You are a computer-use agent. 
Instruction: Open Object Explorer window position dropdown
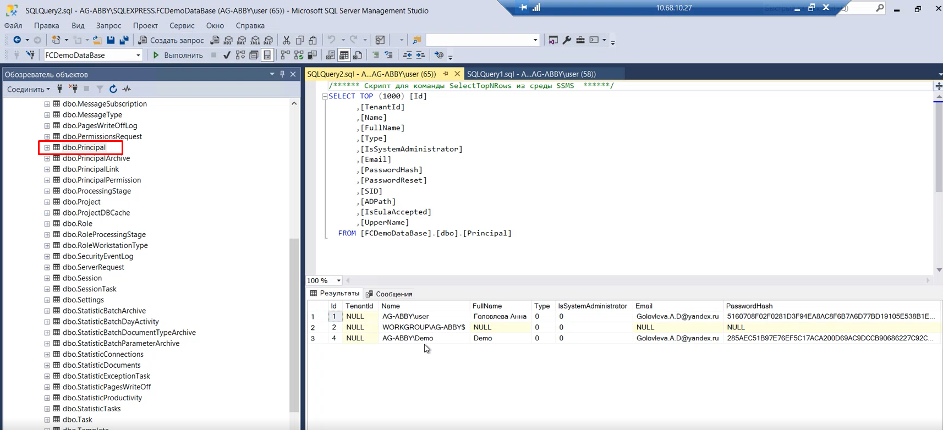click(272, 74)
